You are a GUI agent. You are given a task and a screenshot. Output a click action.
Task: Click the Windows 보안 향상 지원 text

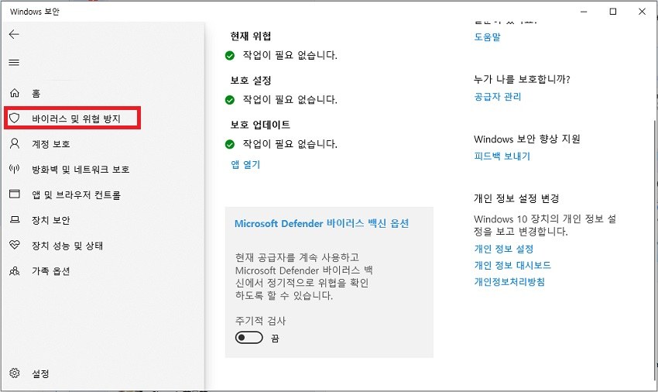[x=527, y=139]
